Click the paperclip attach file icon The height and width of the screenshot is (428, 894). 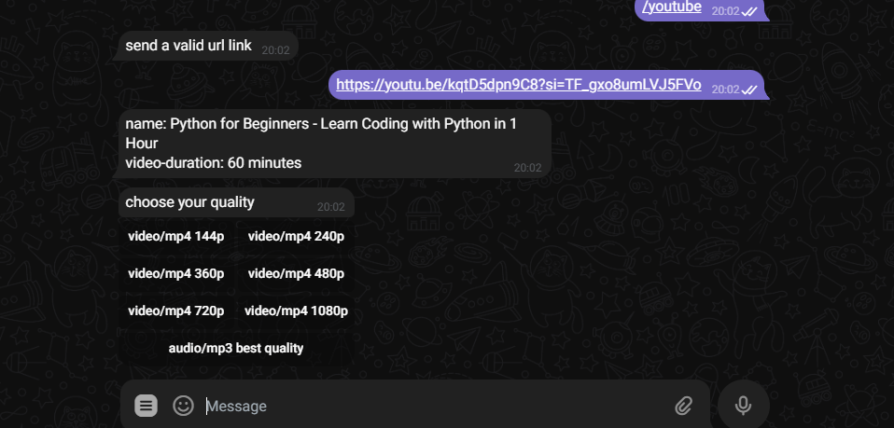click(x=683, y=406)
